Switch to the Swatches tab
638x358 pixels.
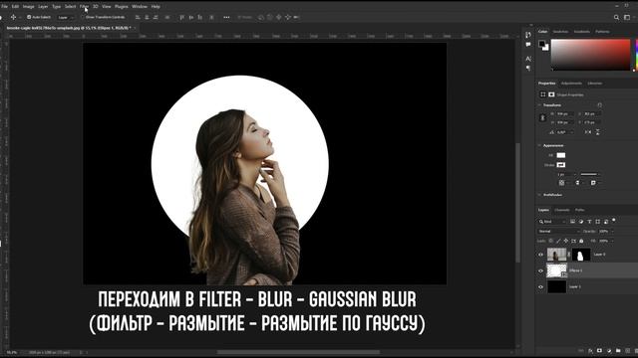pos(560,32)
